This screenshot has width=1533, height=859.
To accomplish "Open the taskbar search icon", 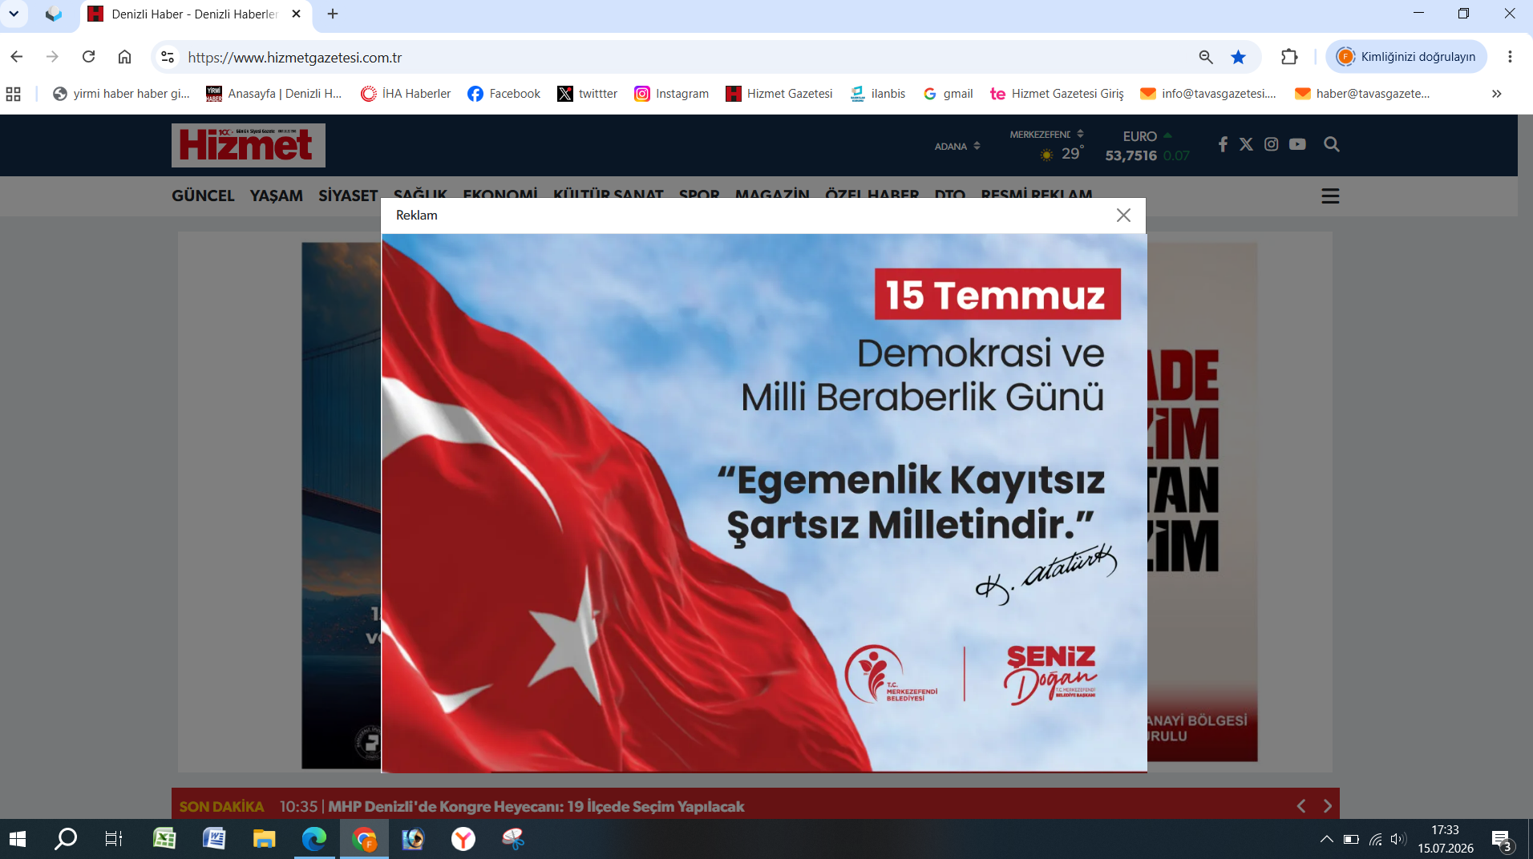I will tap(65, 839).
